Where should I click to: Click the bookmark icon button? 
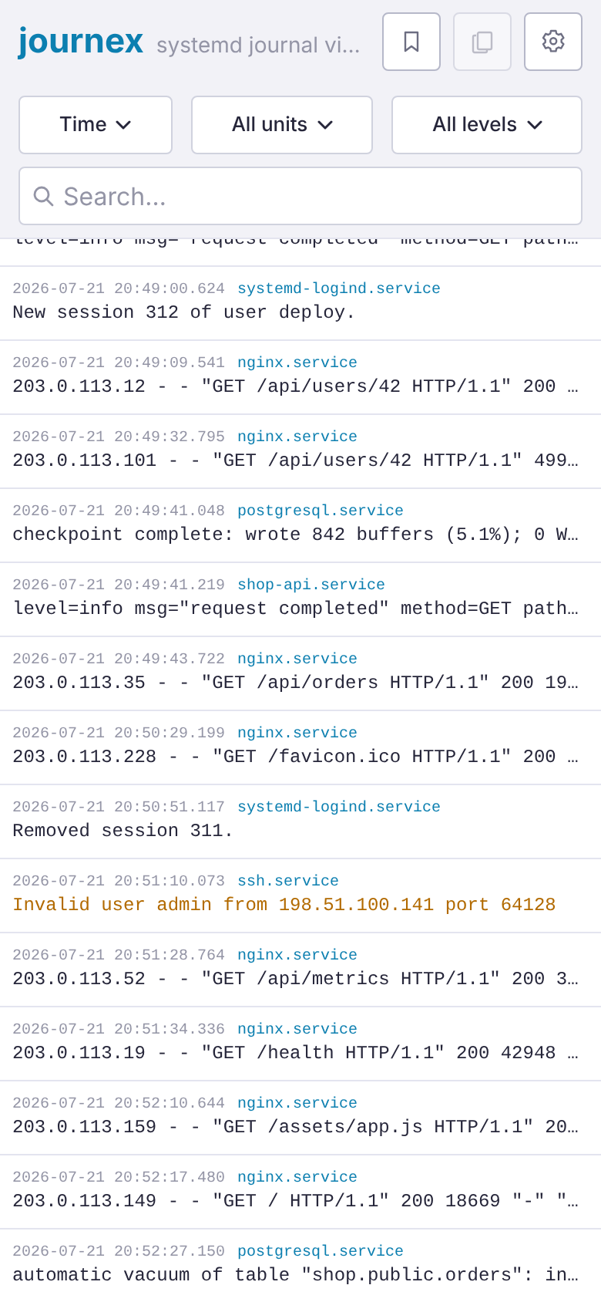pos(411,42)
